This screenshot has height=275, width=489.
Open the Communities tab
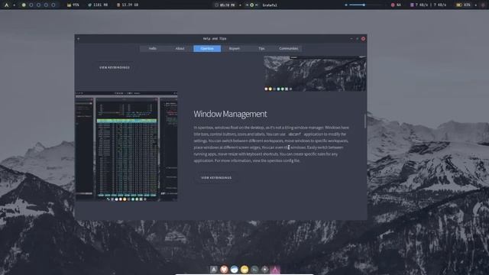pos(289,49)
